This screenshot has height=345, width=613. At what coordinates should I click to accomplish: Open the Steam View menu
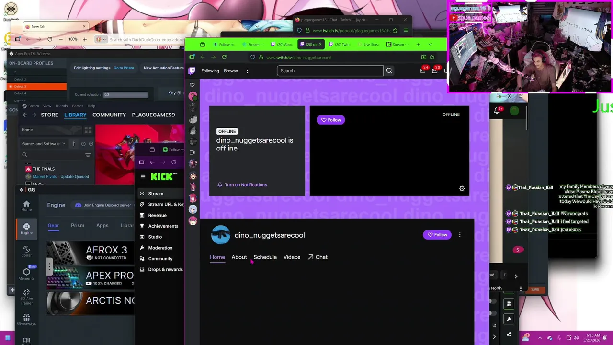point(47,106)
